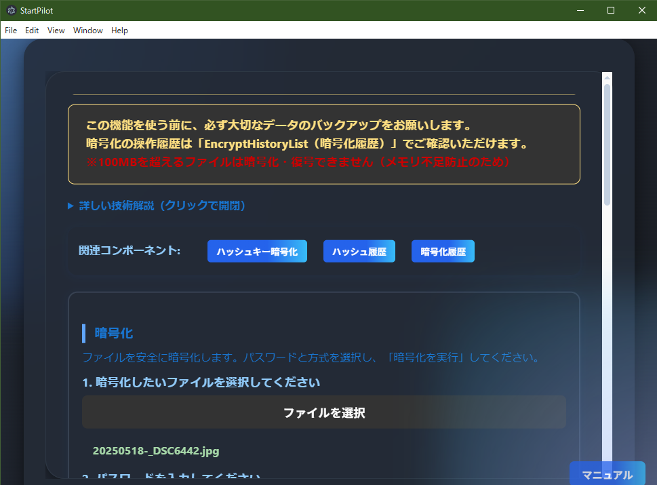
Task: Minimize the StartPilot window
Action: [580, 10]
